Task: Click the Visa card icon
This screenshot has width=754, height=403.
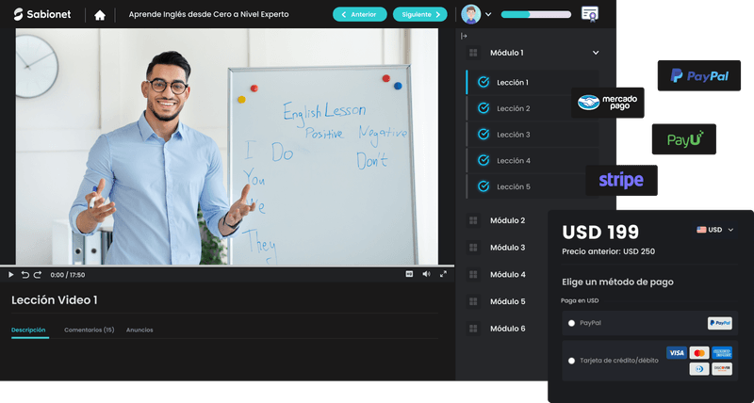Action: tap(677, 353)
